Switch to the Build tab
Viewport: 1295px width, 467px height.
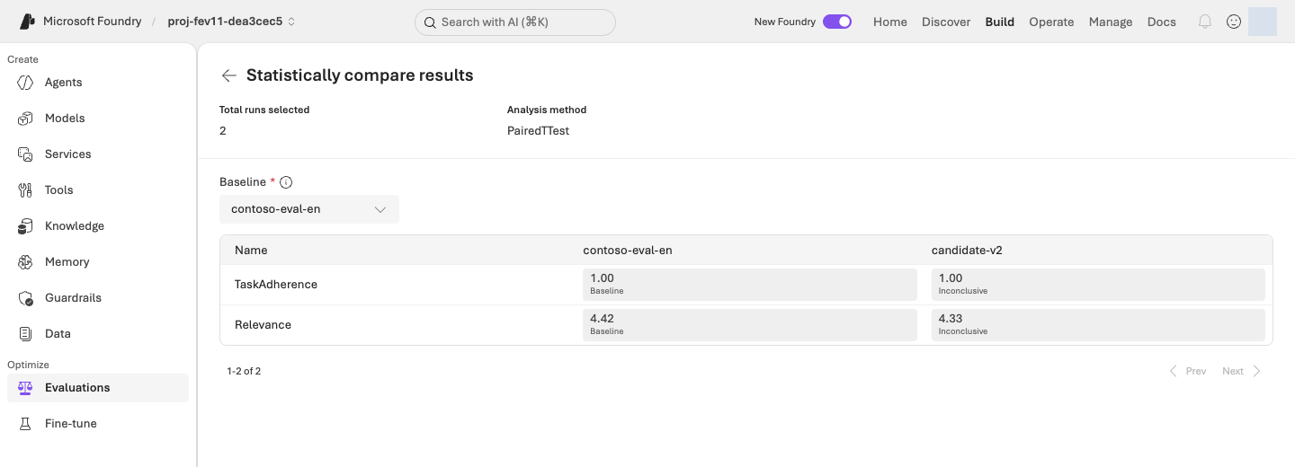coord(1000,22)
